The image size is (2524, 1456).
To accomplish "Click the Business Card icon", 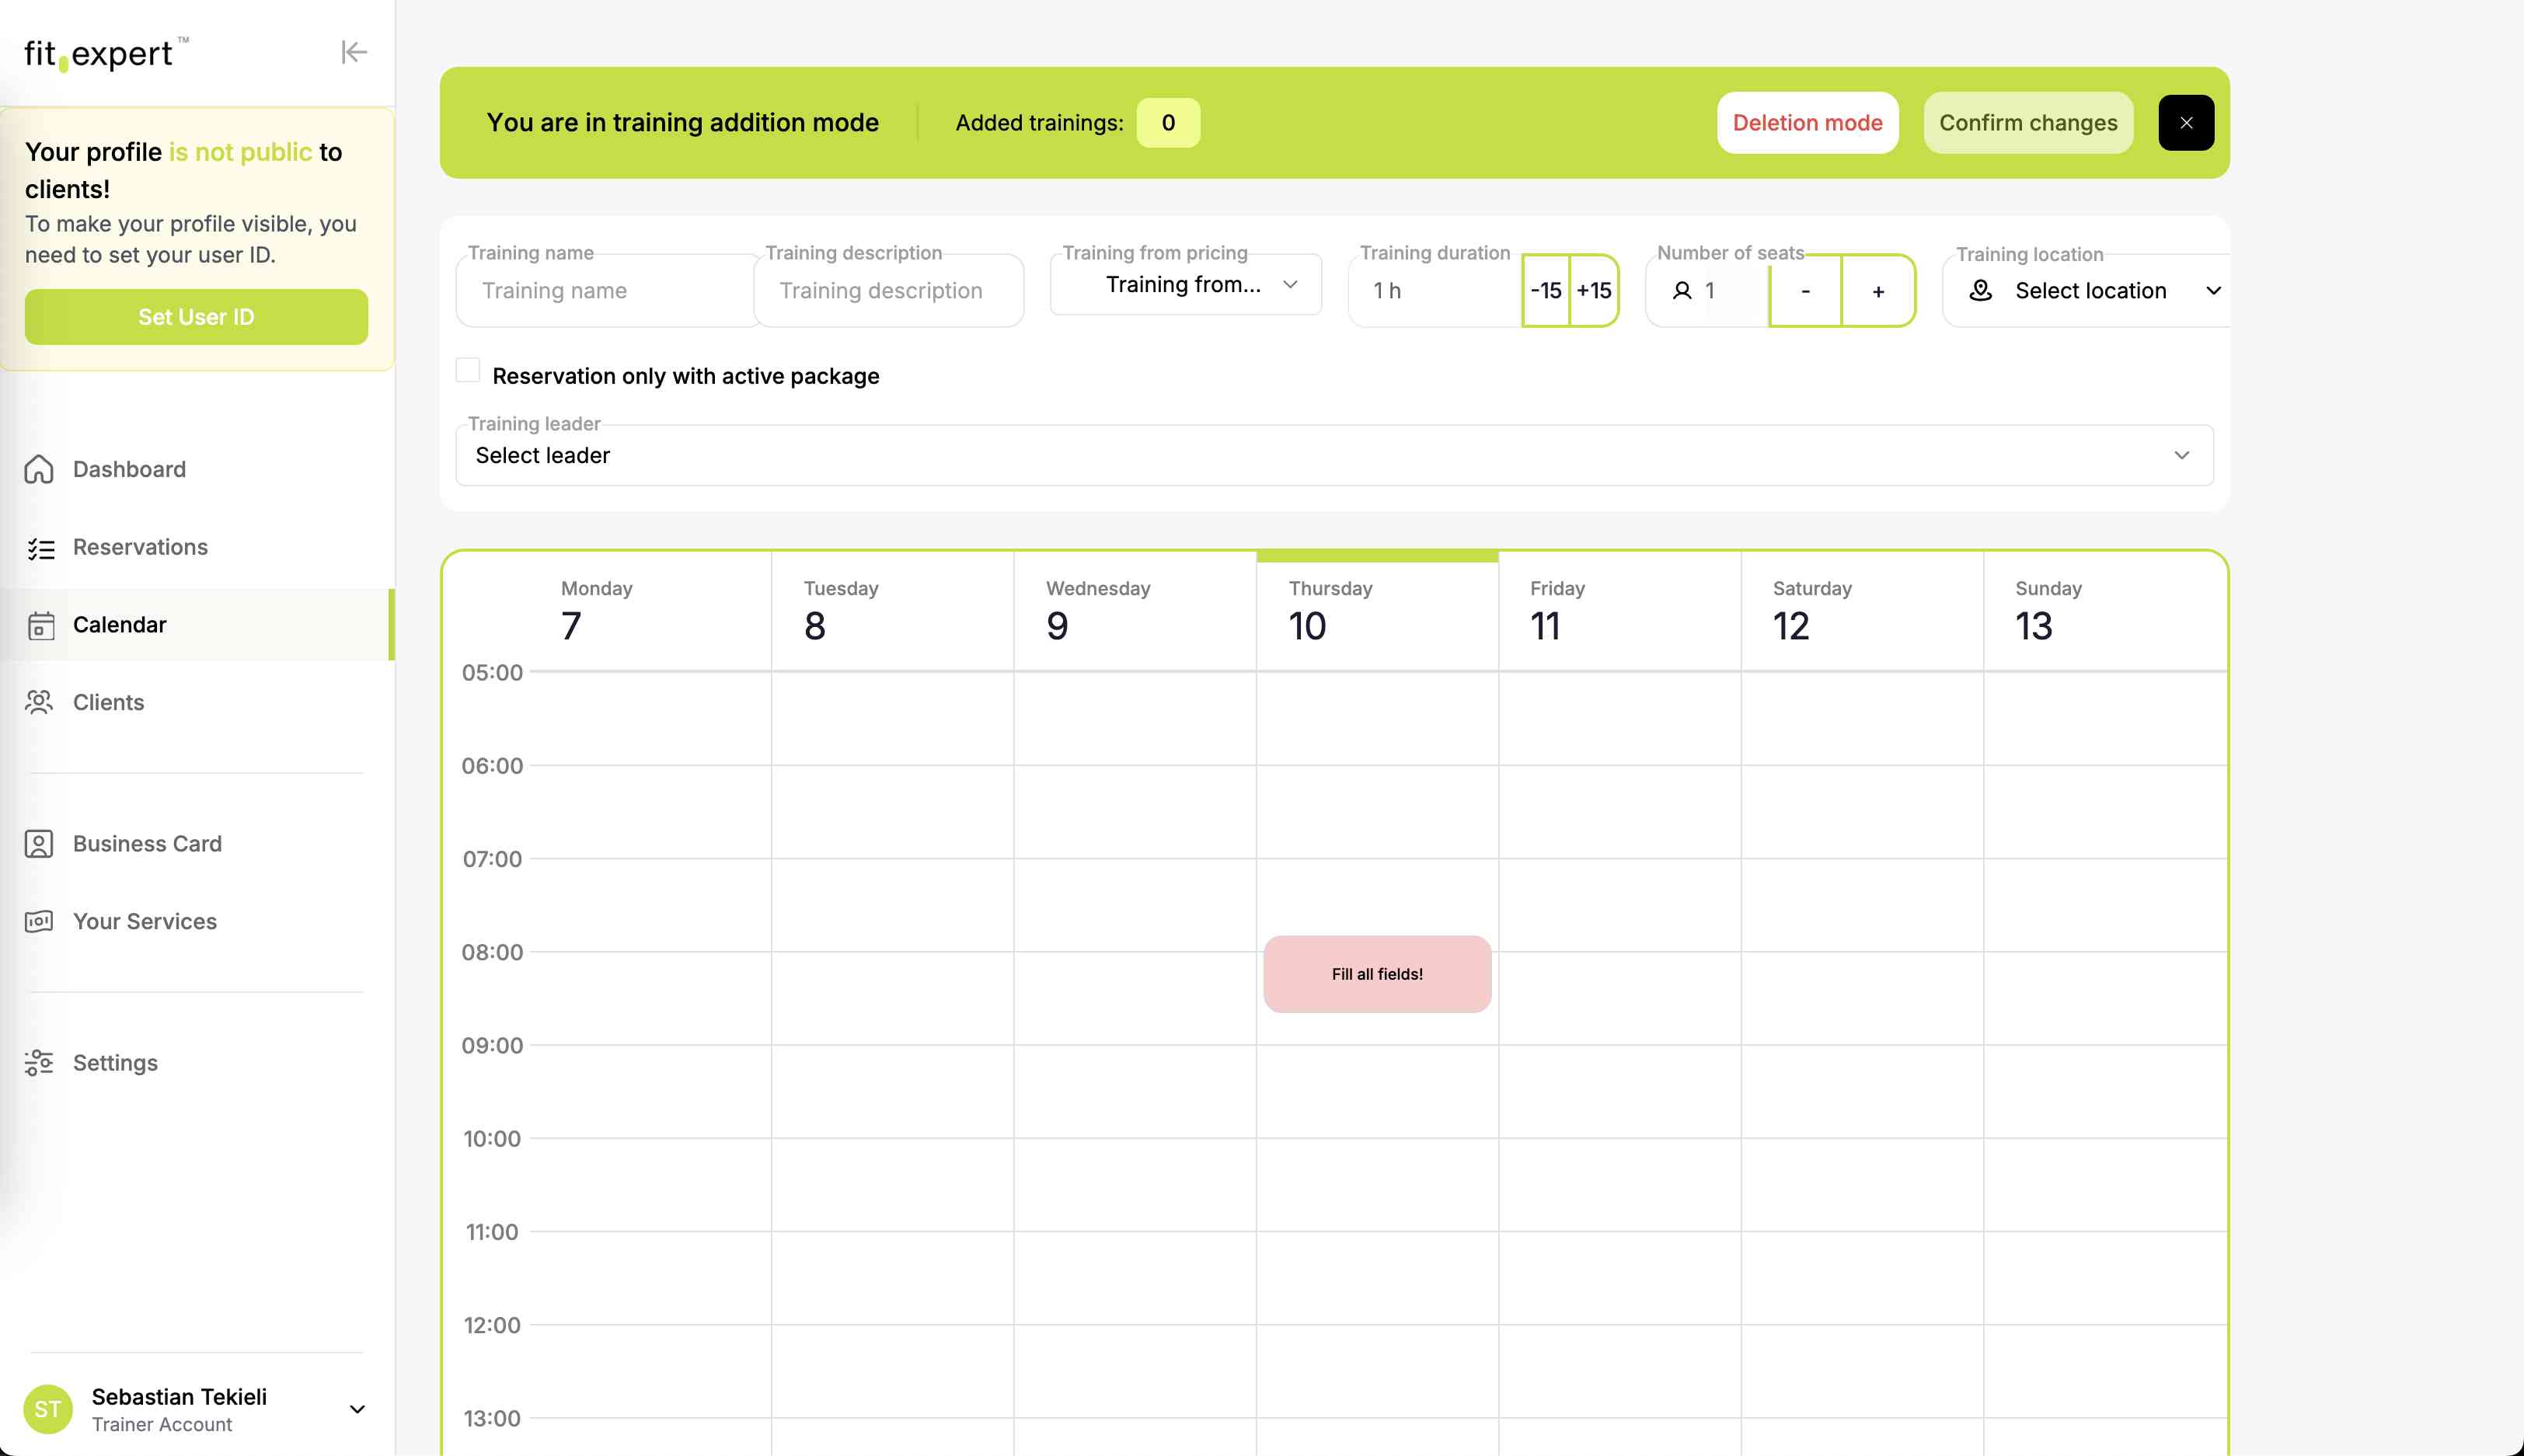I will pos(39,844).
